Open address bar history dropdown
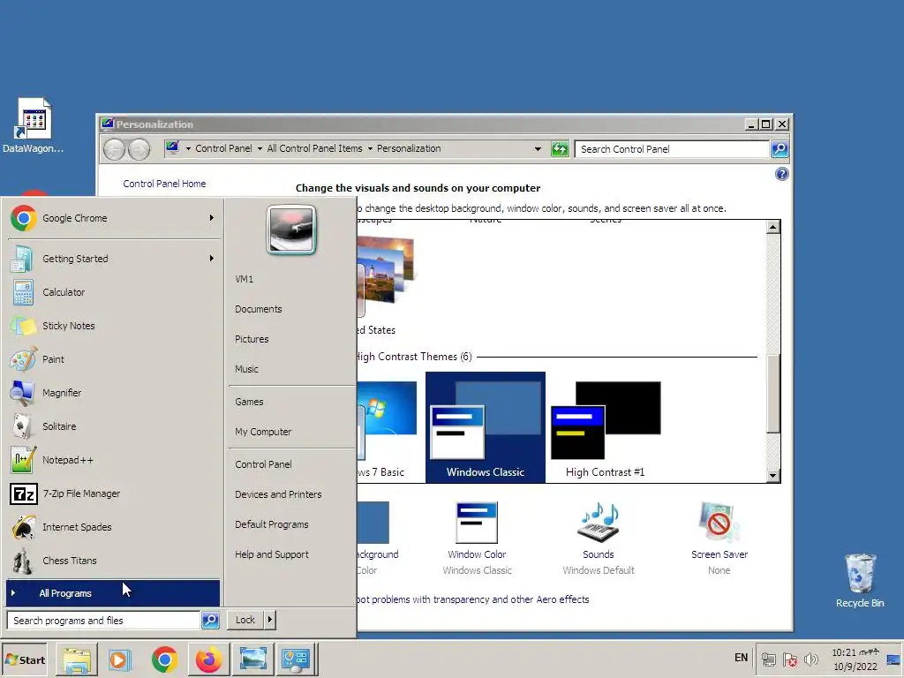The height and width of the screenshot is (678, 904). tap(538, 148)
